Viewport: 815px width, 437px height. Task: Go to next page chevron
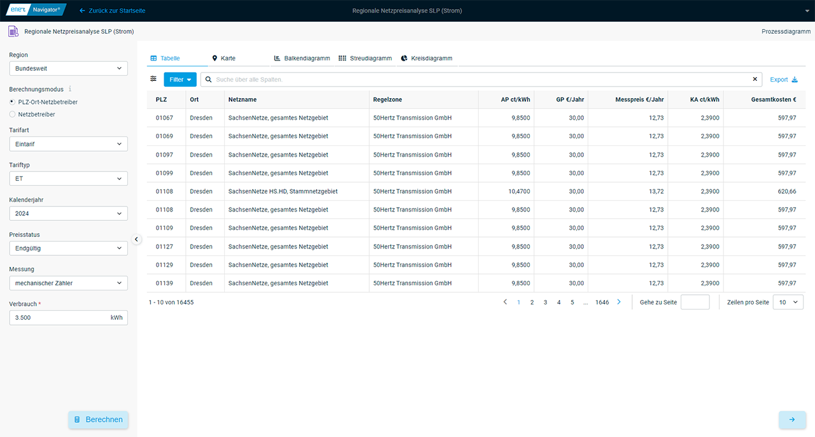(x=619, y=302)
